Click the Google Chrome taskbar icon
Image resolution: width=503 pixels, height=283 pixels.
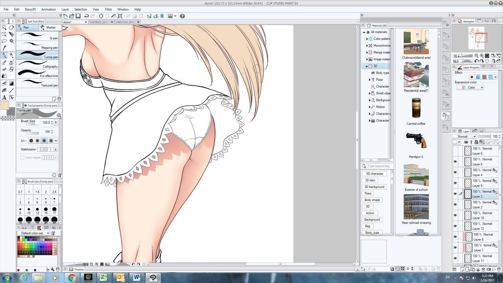pos(72,277)
